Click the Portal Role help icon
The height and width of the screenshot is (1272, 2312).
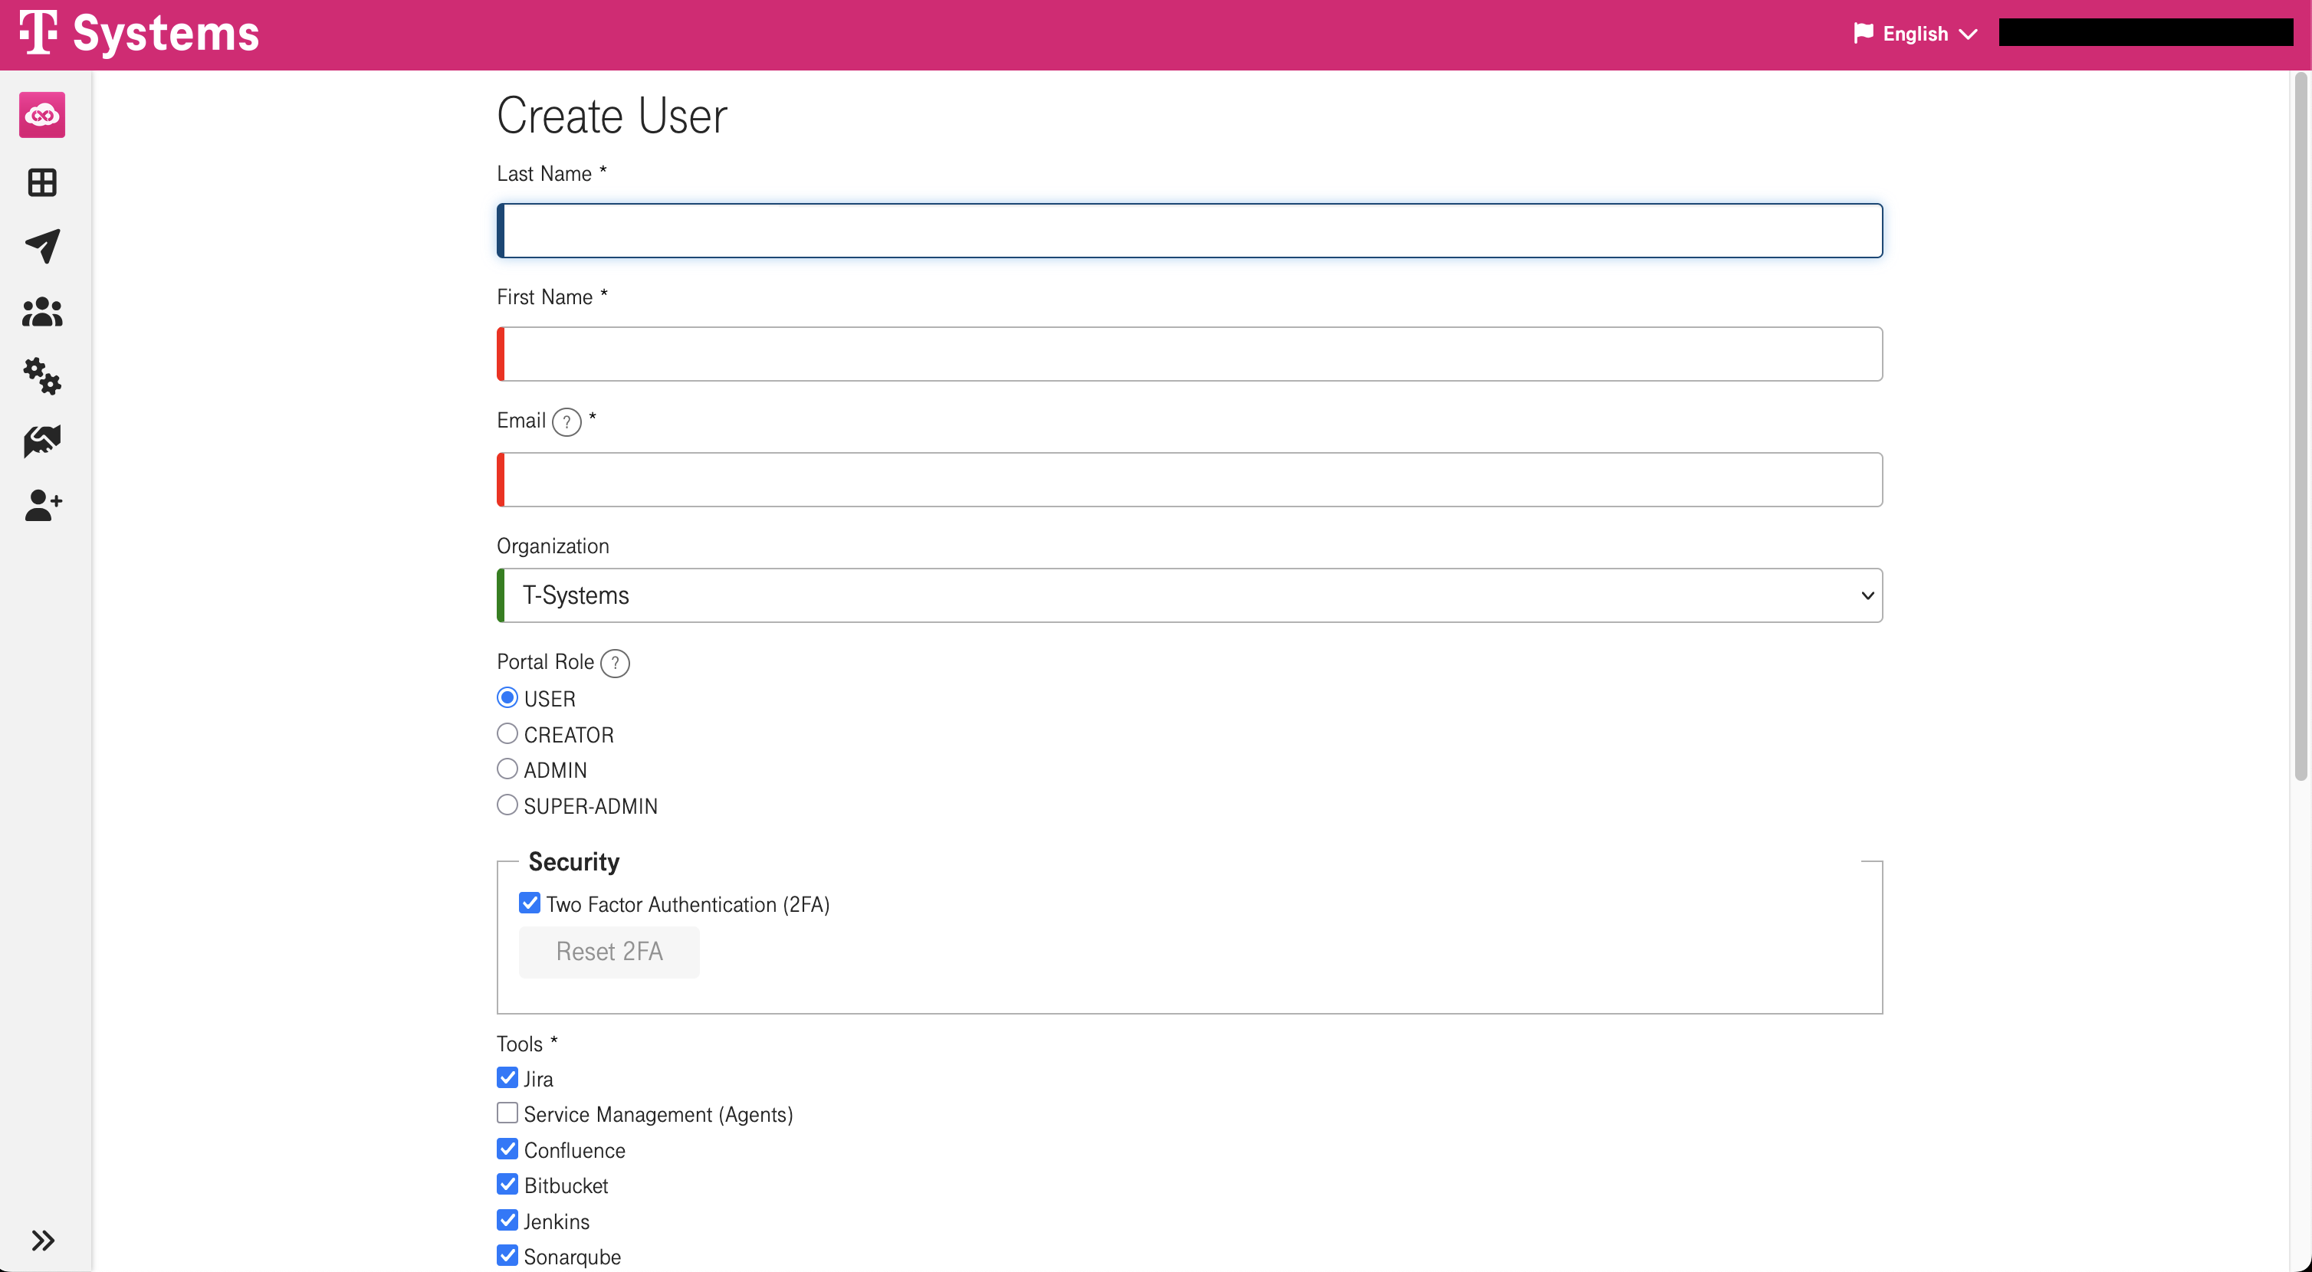(615, 663)
